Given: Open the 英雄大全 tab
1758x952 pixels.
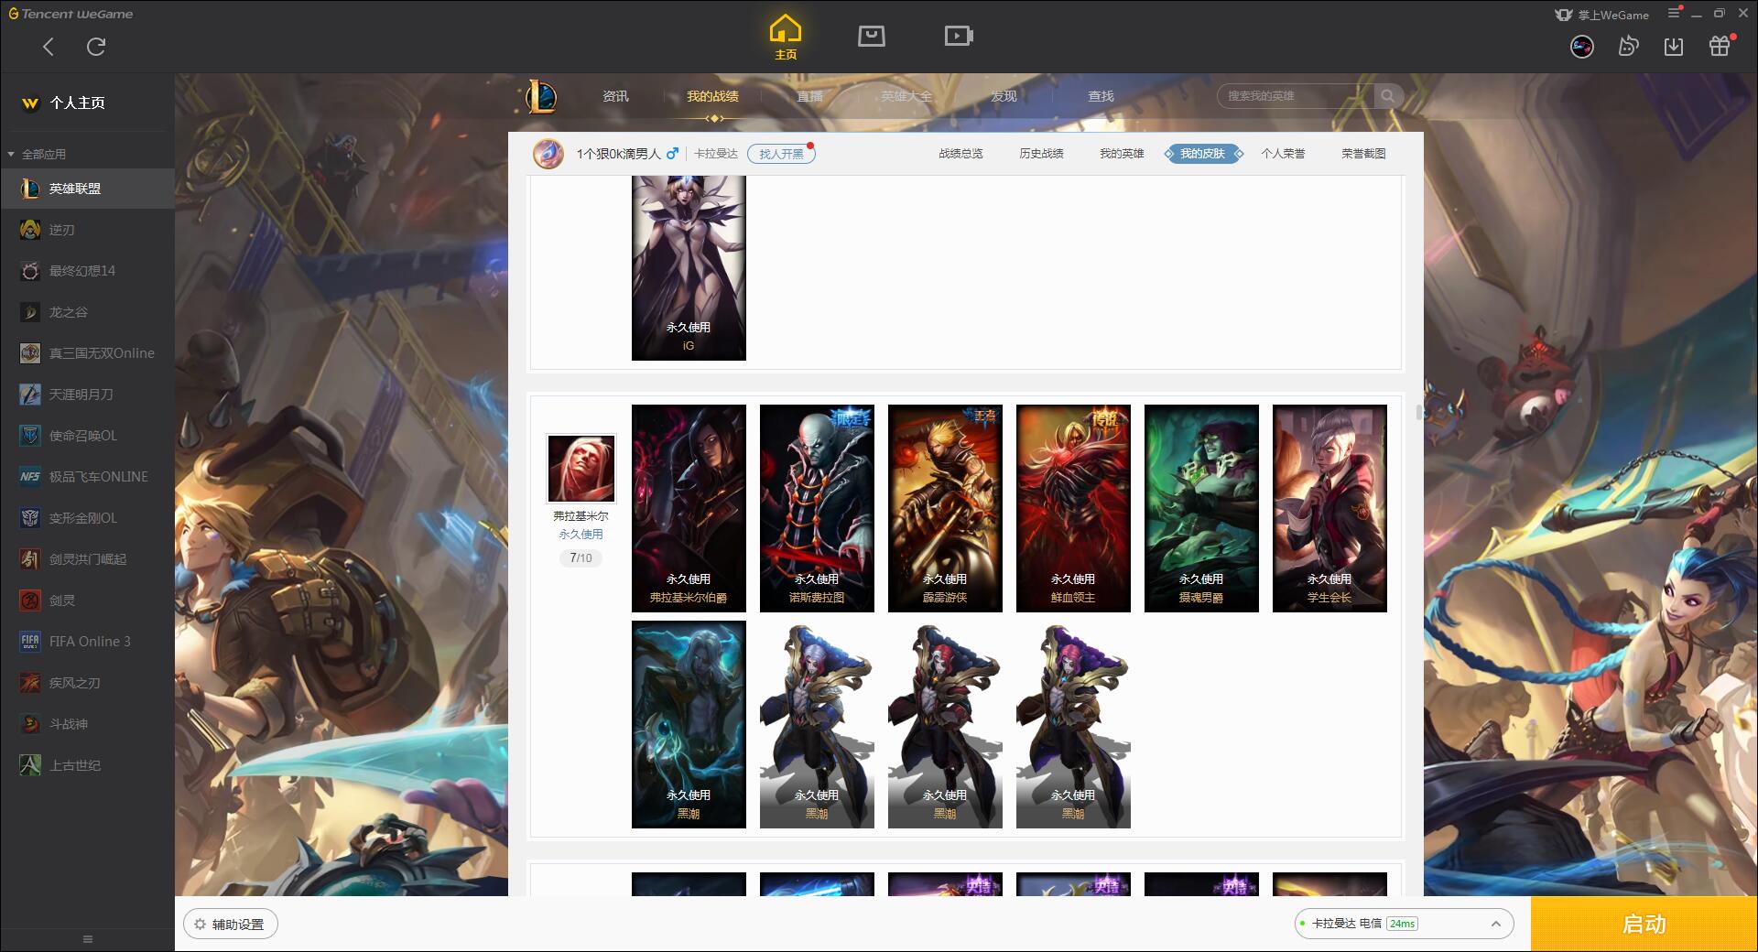Looking at the screenshot, I should click(x=906, y=96).
